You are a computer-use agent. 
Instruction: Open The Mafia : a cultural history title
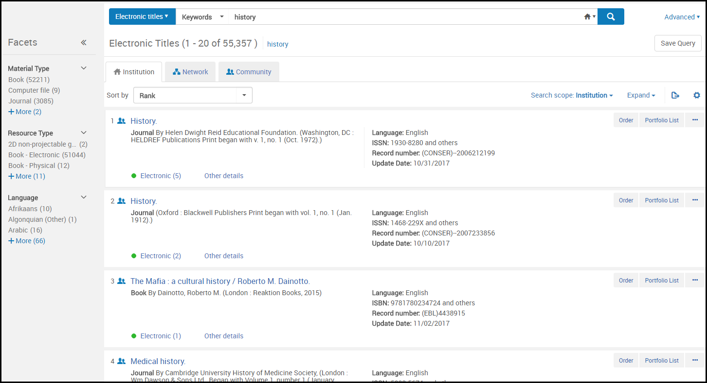click(x=220, y=281)
